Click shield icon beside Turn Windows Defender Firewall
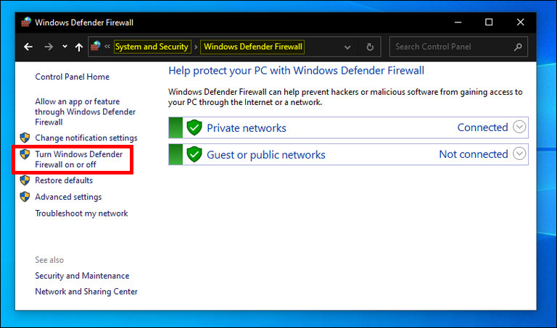Screen dimensions: 557x328 [x=25, y=154]
